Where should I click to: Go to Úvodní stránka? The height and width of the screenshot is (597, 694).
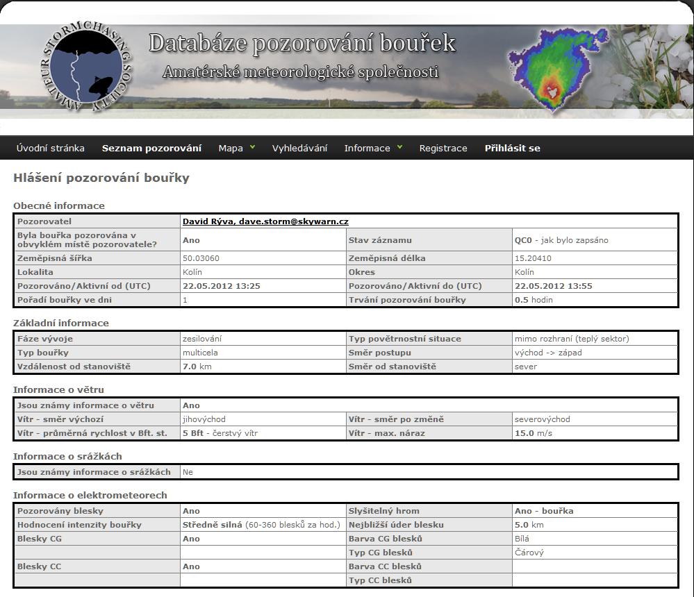click(51, 148)
